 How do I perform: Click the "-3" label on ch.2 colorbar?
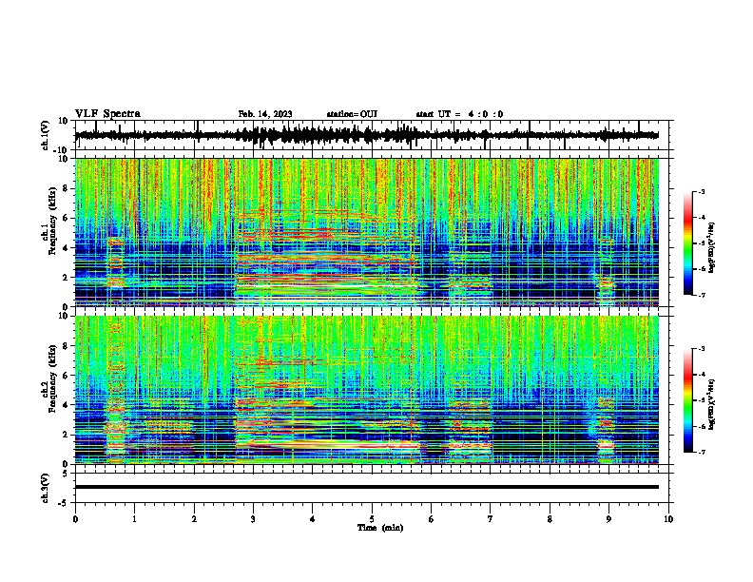click(702, 349)
